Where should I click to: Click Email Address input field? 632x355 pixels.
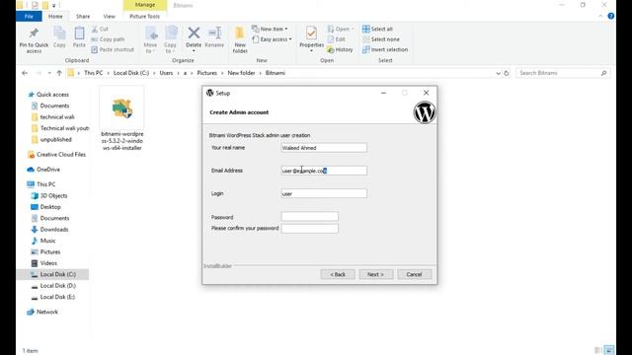coord(324,171)
